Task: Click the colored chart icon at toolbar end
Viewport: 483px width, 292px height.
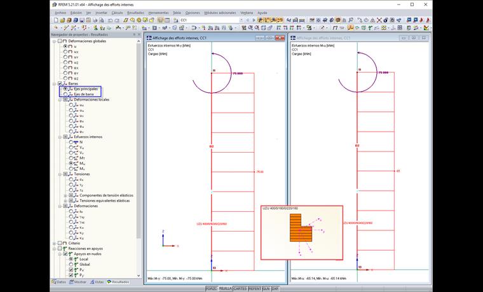Action: pos(426,28)
